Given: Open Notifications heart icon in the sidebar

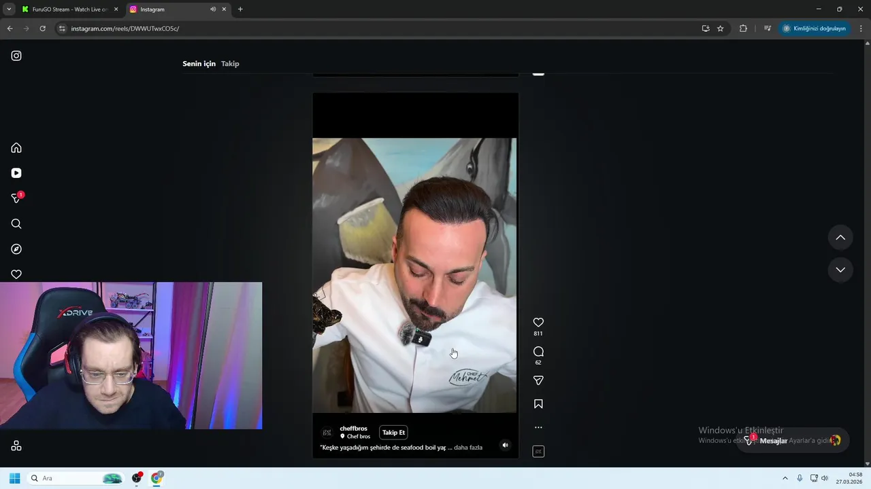Looking at the screenshot, I should click(x=16, y=274).
